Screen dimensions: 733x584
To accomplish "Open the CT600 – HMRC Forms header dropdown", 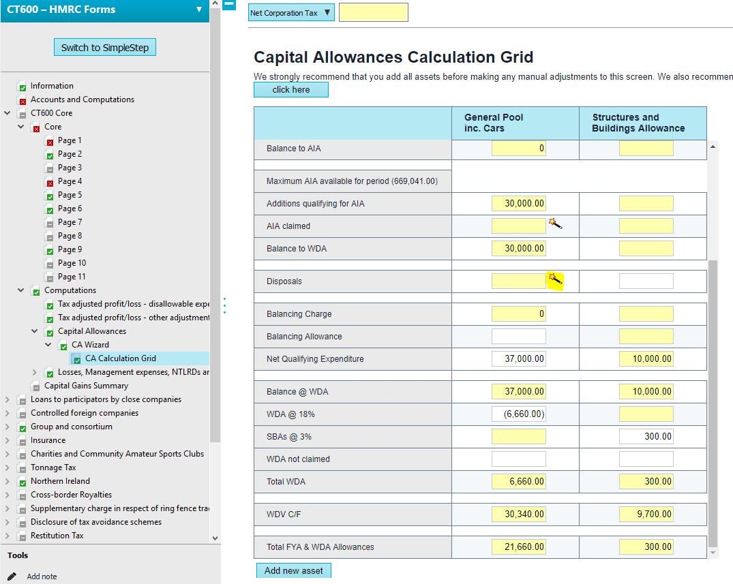I will tap(199, 10).
